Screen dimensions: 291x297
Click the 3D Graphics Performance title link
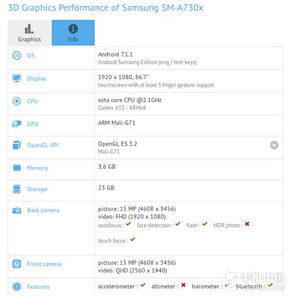click(105, 8)
